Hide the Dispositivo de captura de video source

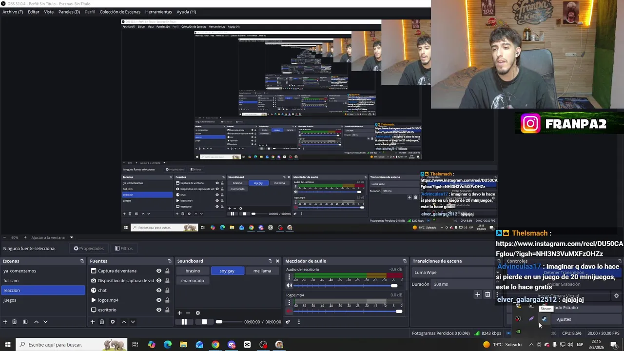pos(158,281)
